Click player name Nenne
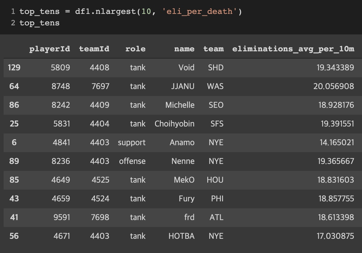 [x=183, y=161]
